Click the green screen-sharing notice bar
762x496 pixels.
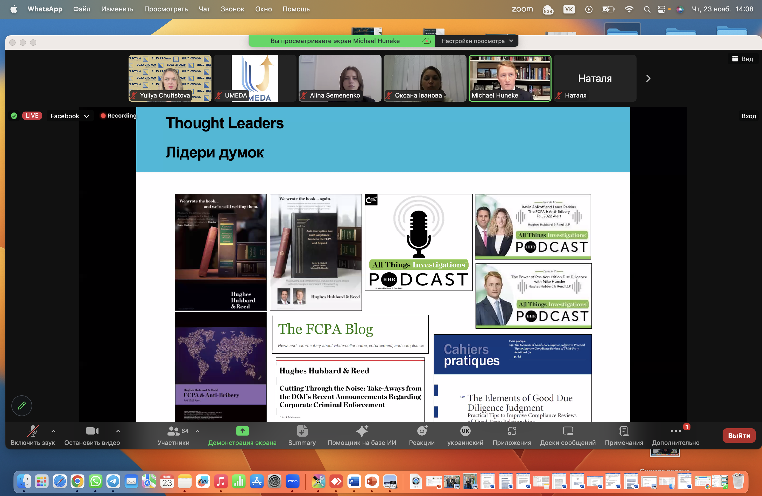(x=342, y=41)
